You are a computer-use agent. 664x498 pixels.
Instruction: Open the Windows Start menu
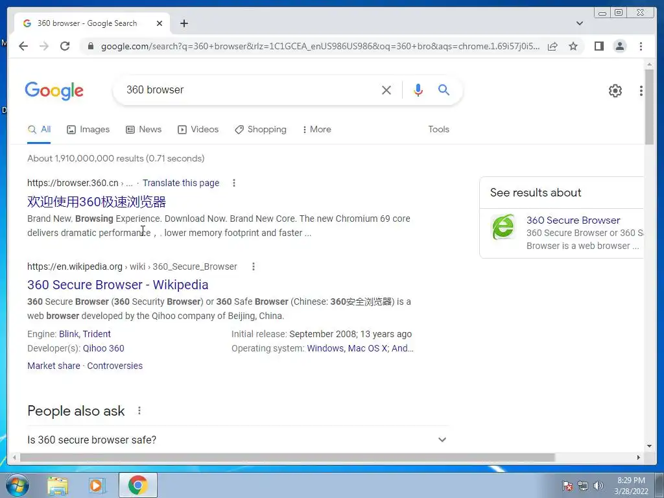pos(18,485)
